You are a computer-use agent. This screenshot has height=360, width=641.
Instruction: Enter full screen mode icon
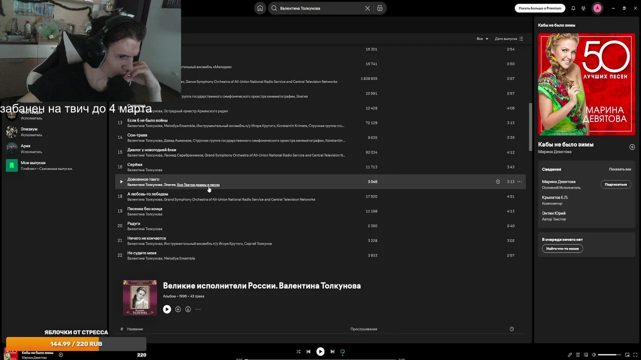pyautogui.click(x=635, y=355)
